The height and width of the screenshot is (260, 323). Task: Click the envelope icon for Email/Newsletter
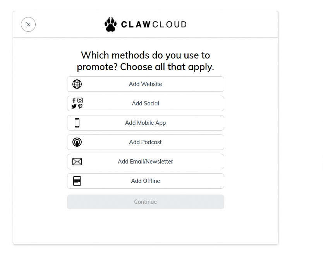coord(77,162)
